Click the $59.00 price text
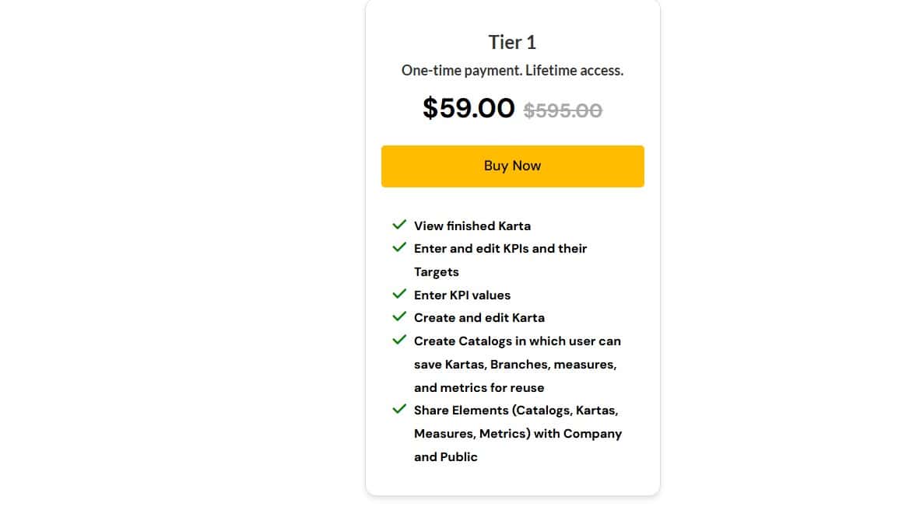Viewport: 923px width, 507px height. click(x=469, y=108)
